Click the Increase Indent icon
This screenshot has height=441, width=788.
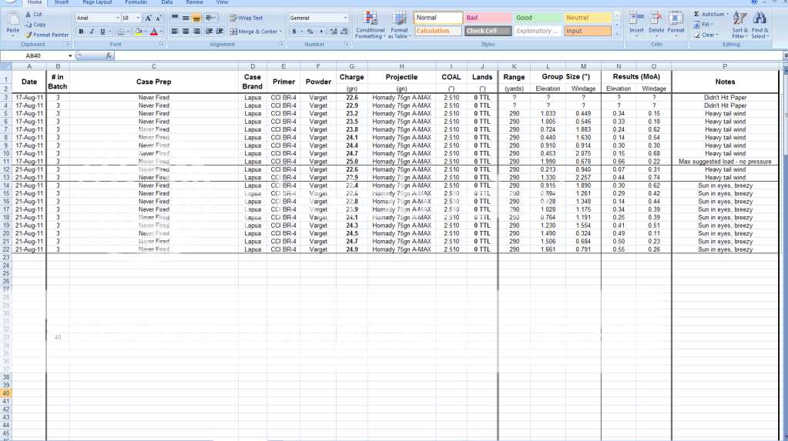click(220, 32)
